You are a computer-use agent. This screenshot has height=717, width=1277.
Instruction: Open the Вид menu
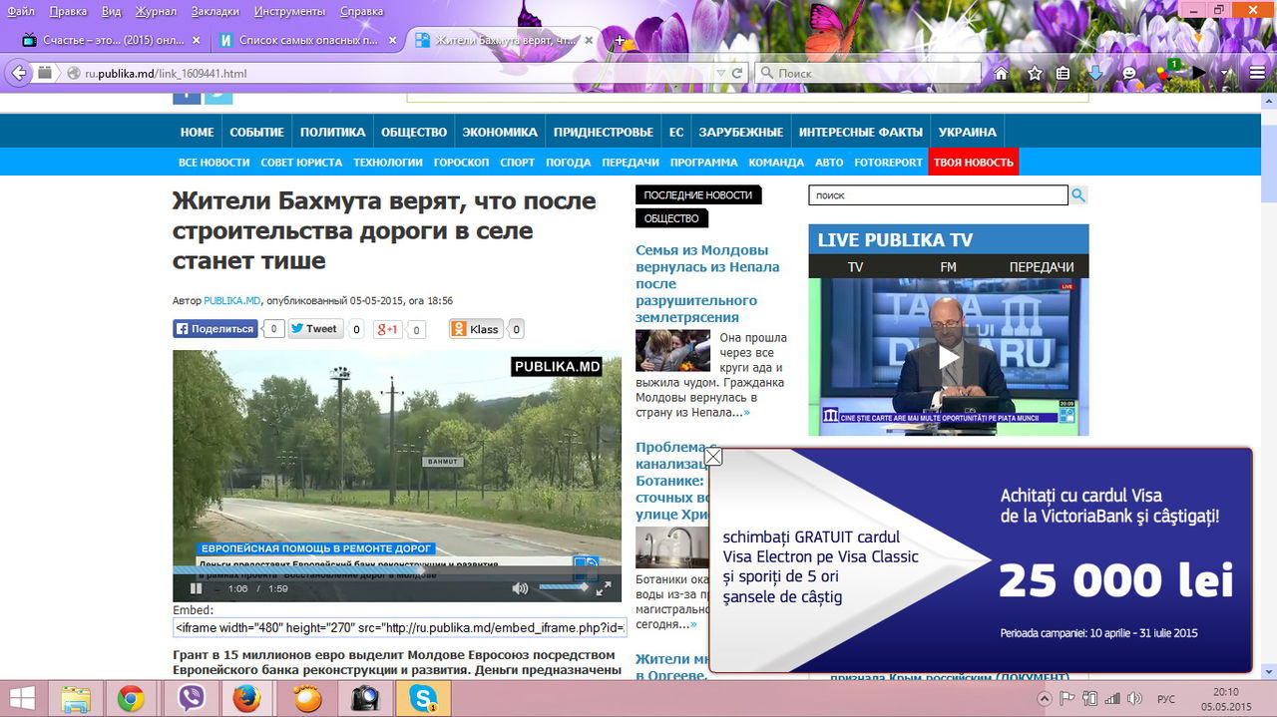[x=112, y=11]
